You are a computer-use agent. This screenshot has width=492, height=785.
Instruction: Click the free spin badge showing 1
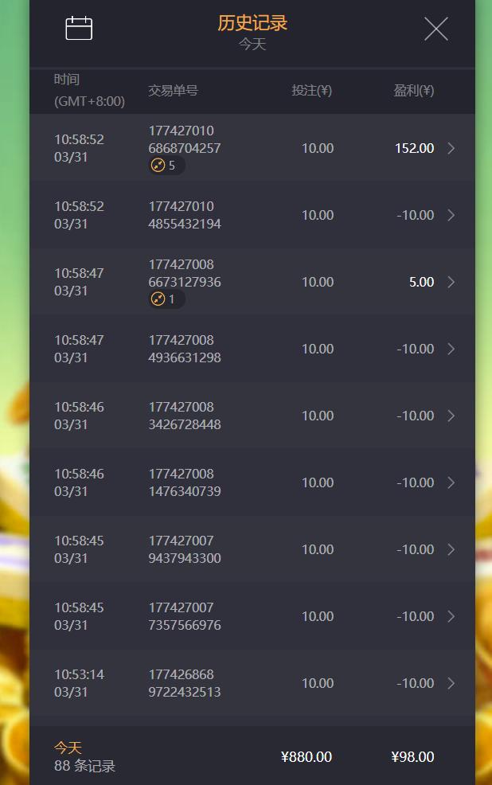click(x=166, y=299)
